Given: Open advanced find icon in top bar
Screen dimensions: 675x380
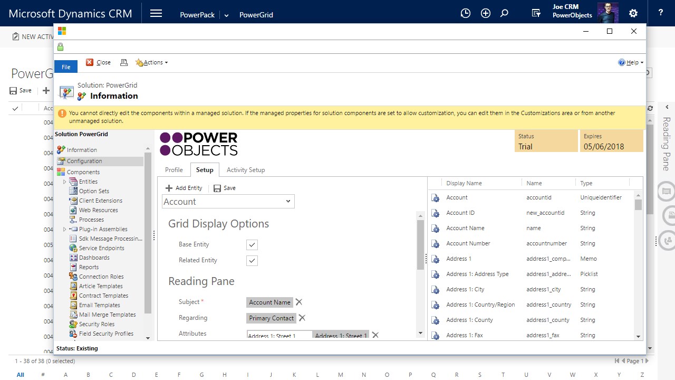Looking at the screenshot, I should pyautogui.click(x=536, y=14).
